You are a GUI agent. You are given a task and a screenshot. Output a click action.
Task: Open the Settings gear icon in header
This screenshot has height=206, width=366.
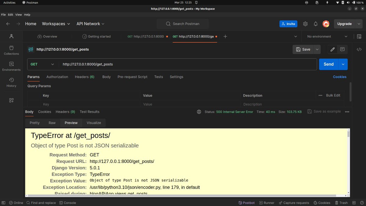[305, 24]
